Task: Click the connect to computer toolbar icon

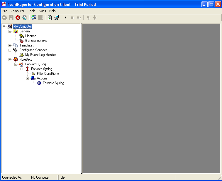Action: click(x=34, y=18)
